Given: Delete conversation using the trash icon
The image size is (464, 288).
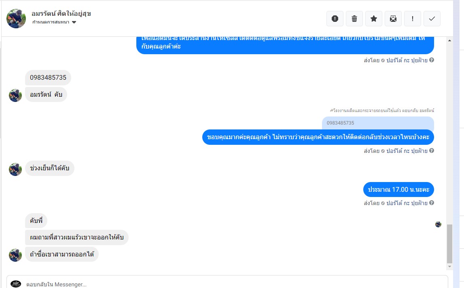Looking at the screenshot, I should click(x=354, y=19).
